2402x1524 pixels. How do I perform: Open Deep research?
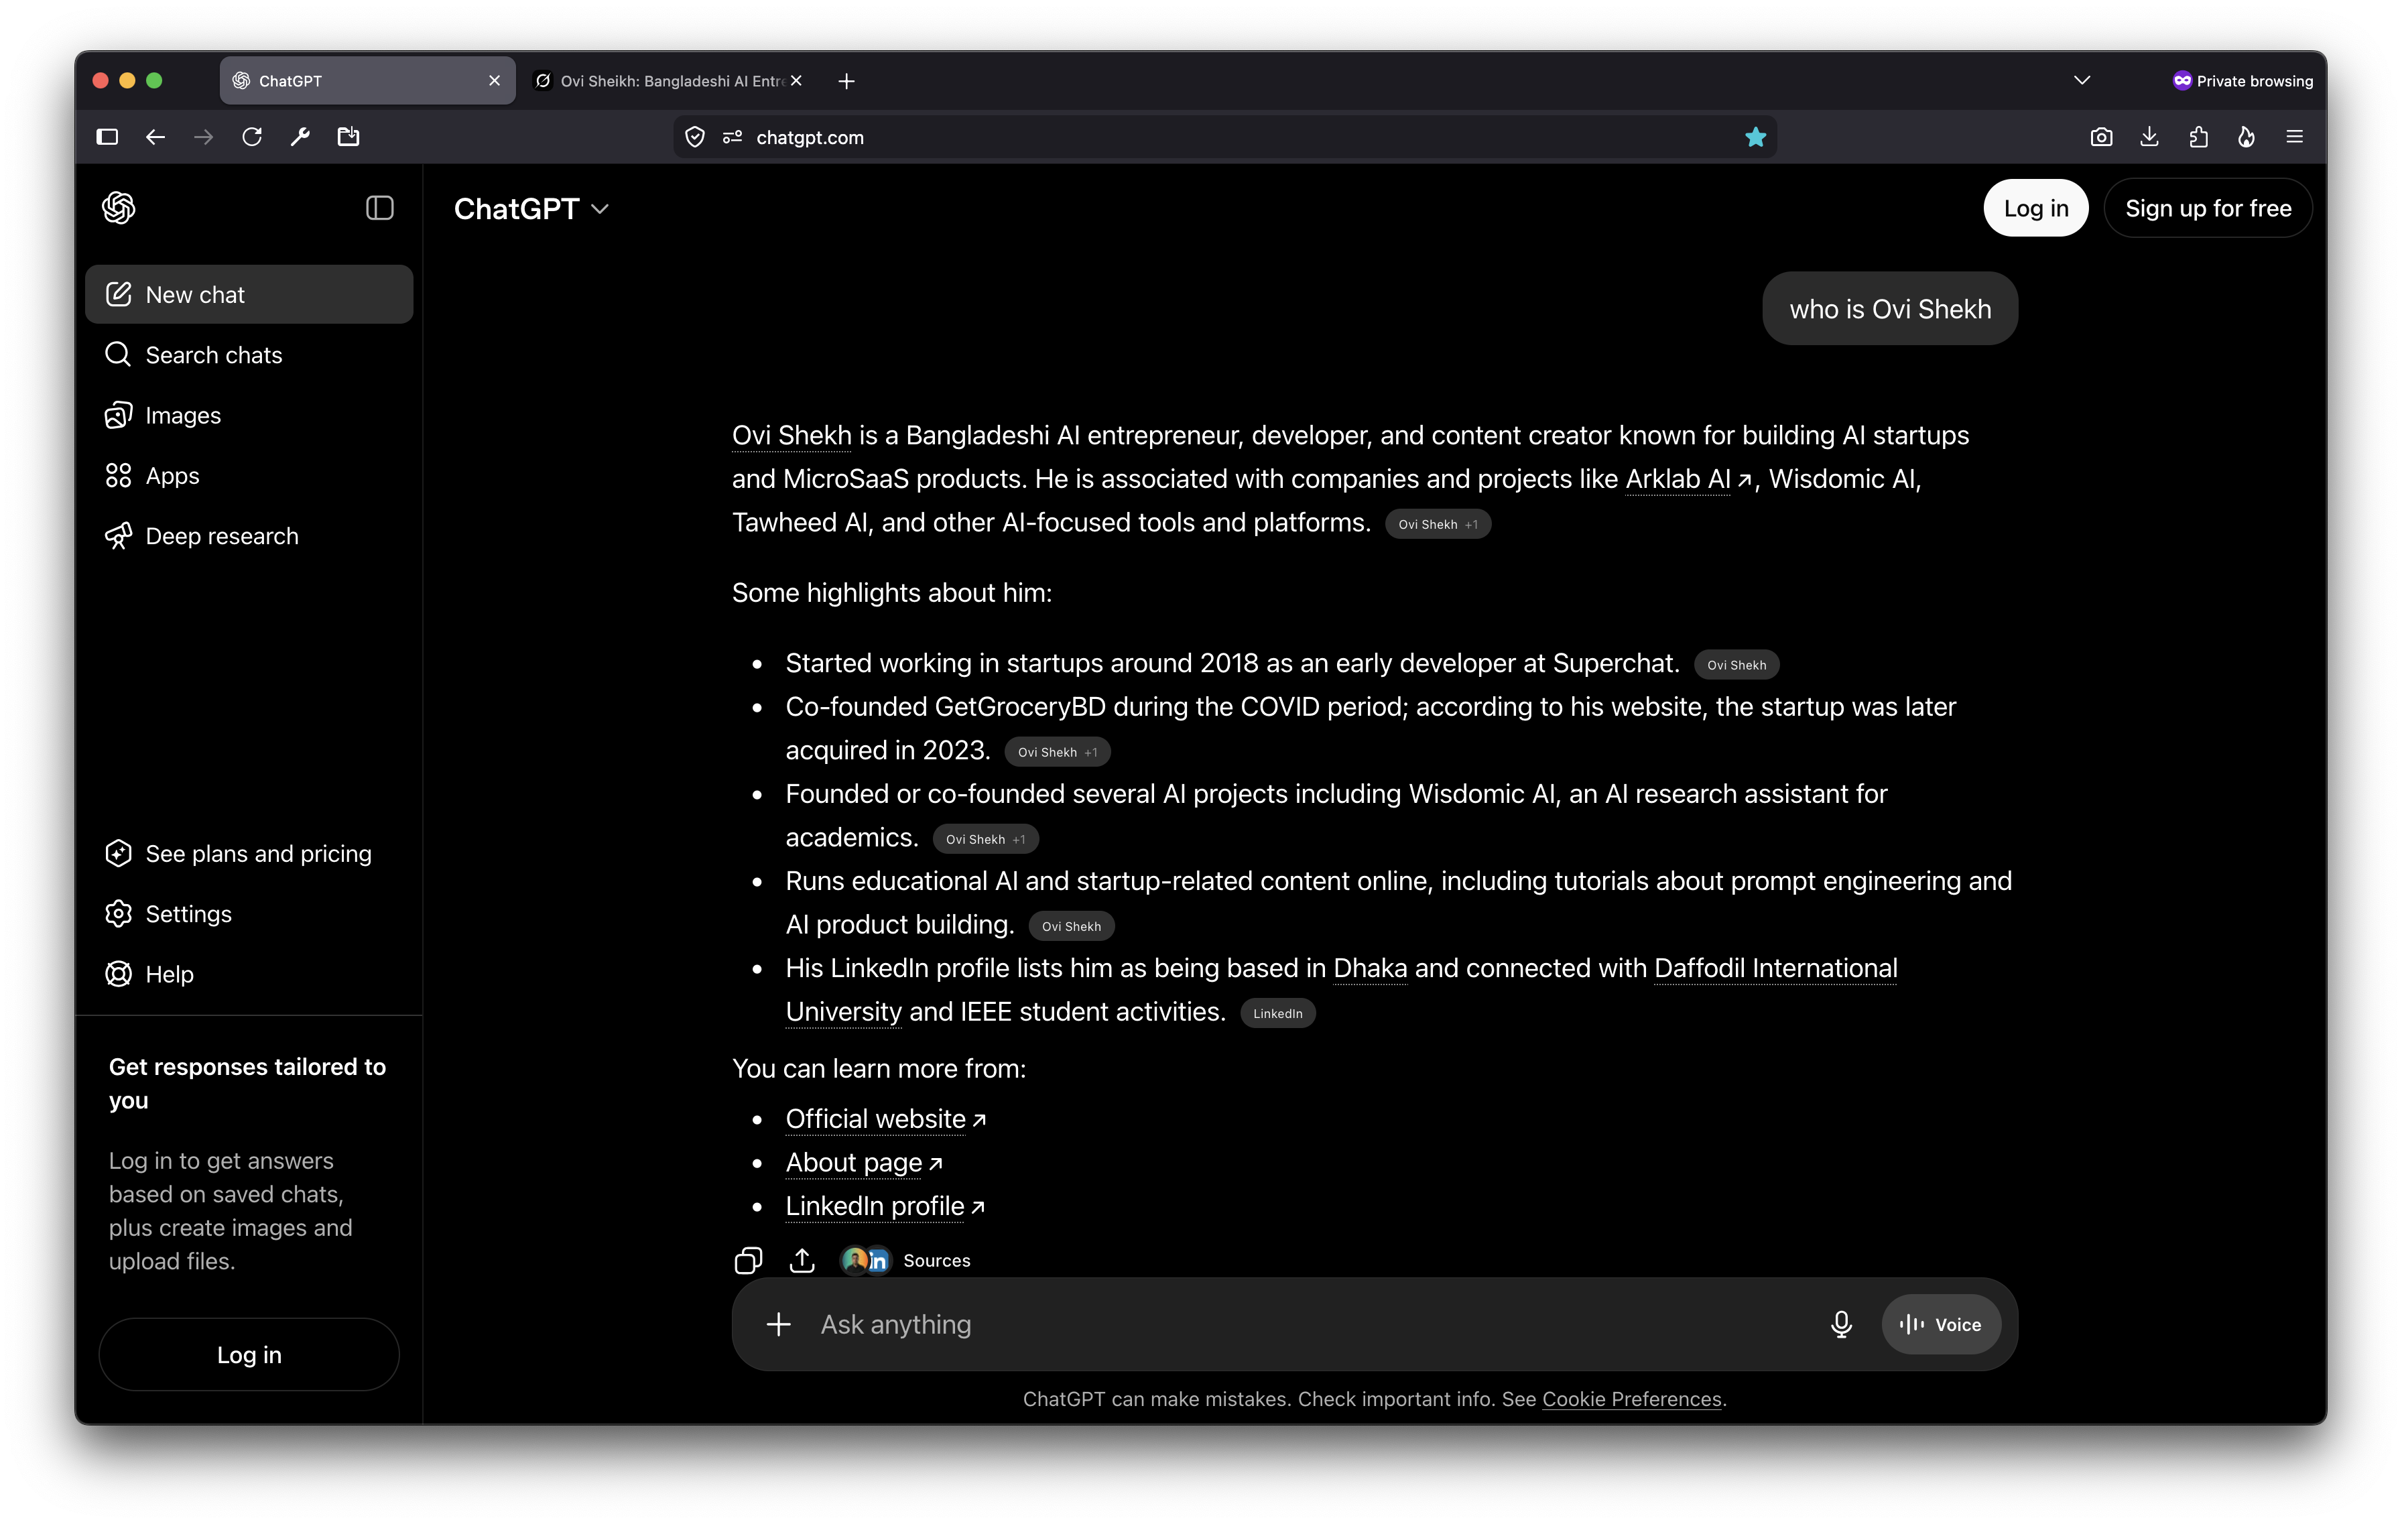(x=249, y=535)
